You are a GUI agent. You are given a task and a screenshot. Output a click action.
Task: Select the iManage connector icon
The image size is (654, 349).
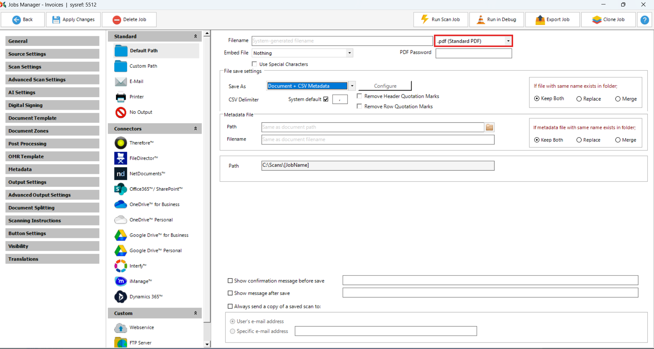[x=121, y=281]
